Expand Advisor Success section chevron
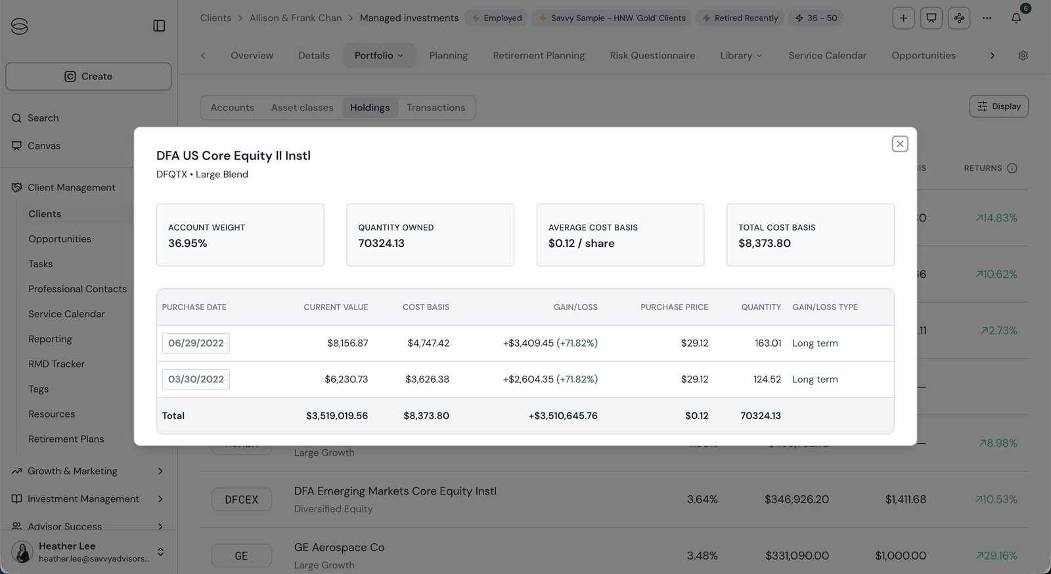1051x574 pixels. [x=160, y=526]
